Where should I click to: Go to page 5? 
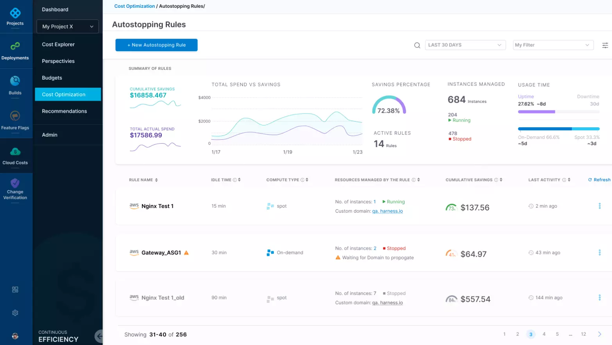coord(557,334)
